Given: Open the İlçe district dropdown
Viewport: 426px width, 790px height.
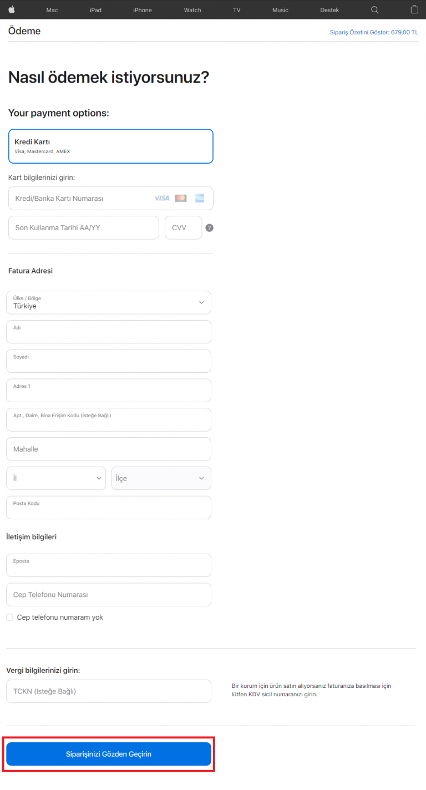Looking at the screenshot, I should (x=161, y=478).
